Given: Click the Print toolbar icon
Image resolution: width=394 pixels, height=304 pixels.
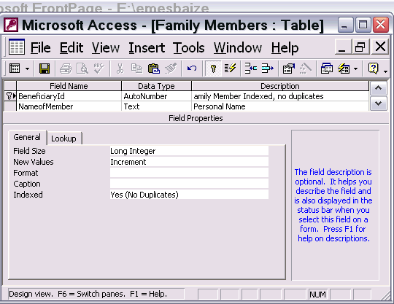Looking at the screenshot, I should coord(66,69).
